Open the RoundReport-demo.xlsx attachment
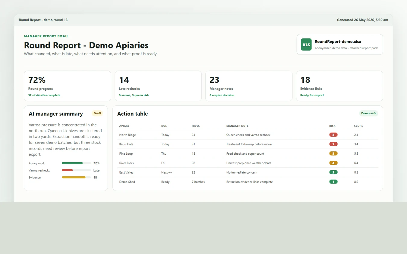Screen dimensions: 407x254 (340, 45)
